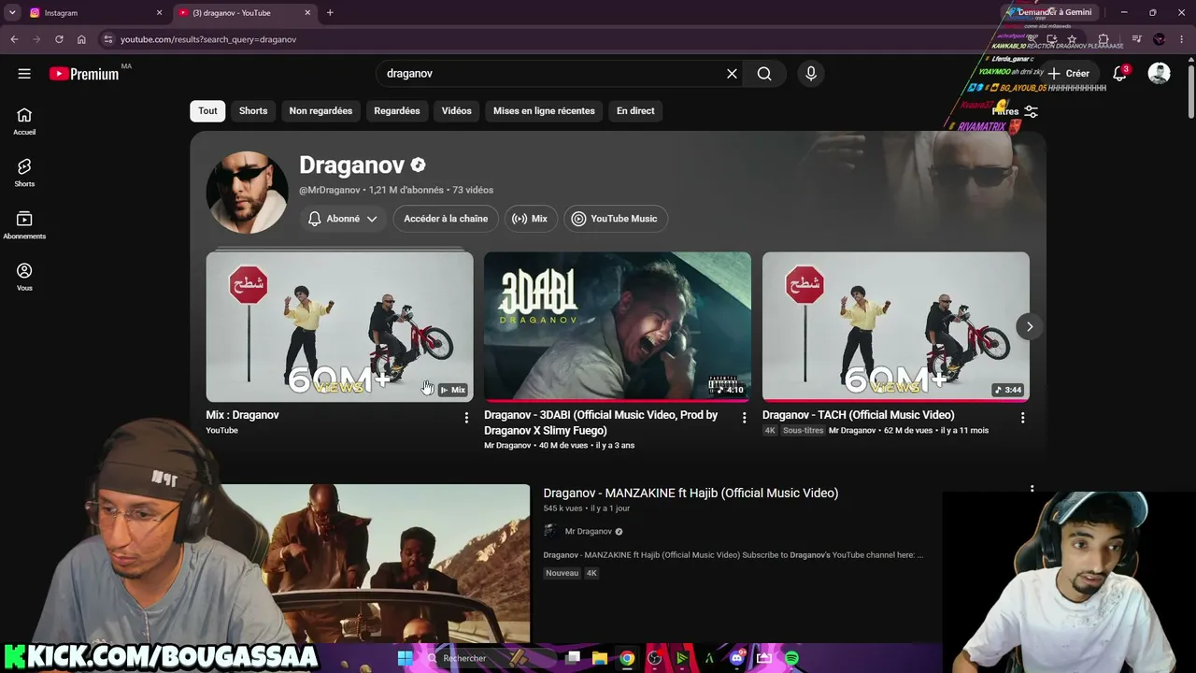
Task: Click the YouTube search input field
Action: tap(549, 74)
